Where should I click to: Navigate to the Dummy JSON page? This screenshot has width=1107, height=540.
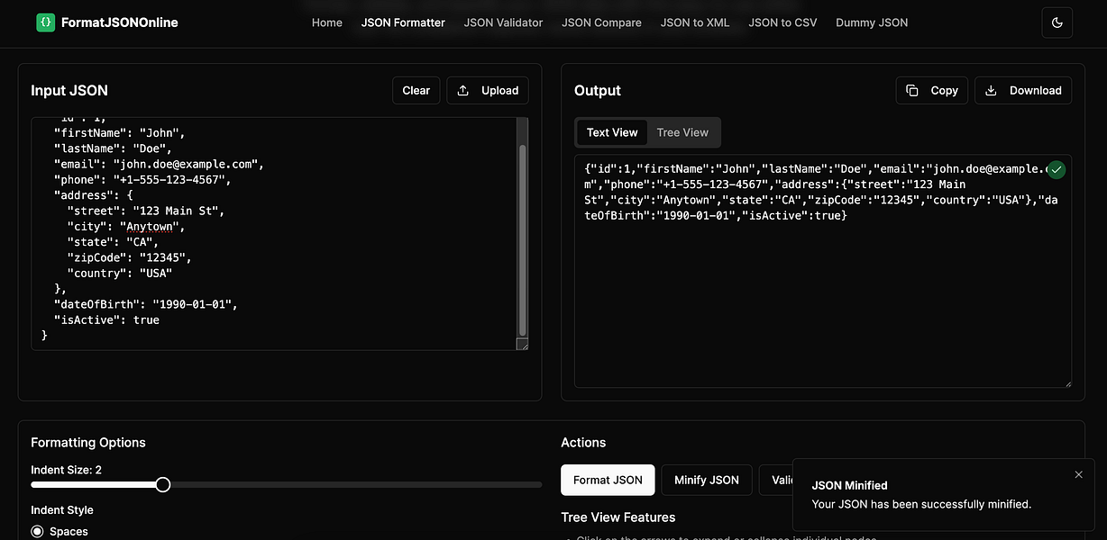tap(871, 22)
